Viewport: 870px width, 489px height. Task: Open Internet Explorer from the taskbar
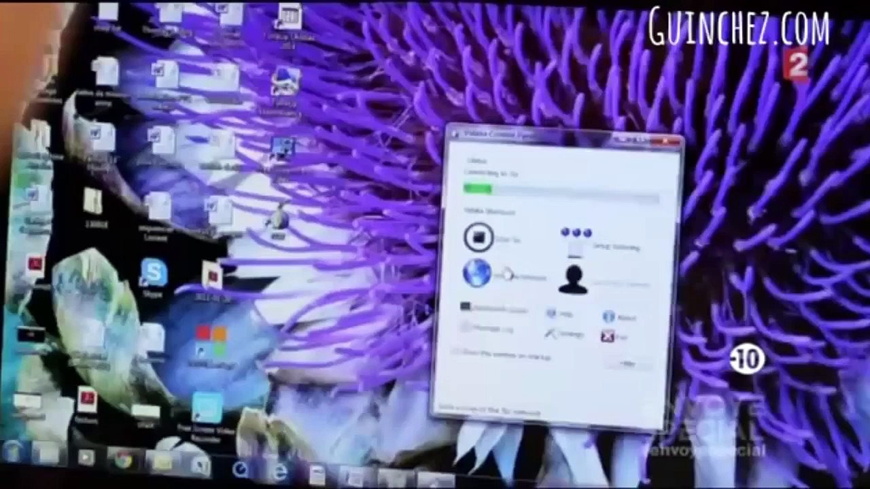[x=279, y=470]
